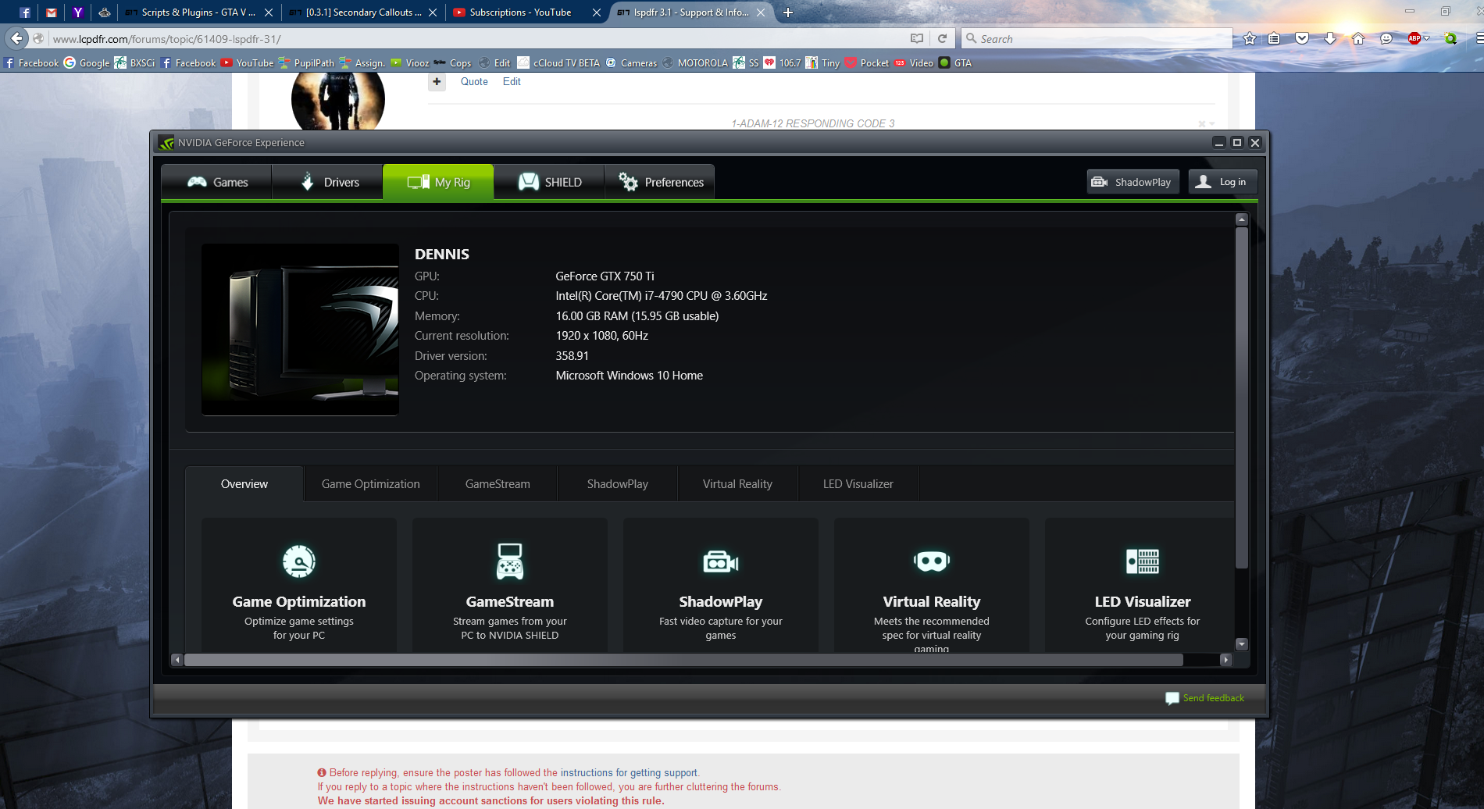This screenshot has width=1484, height=809.
Task: Click the LED Visualizer icon
Action: (x=1143, y=561)
